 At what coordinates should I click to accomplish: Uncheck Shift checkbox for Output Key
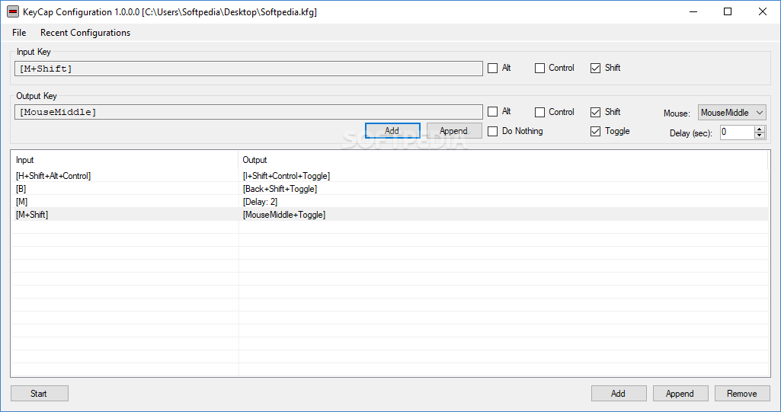[595, 112]
